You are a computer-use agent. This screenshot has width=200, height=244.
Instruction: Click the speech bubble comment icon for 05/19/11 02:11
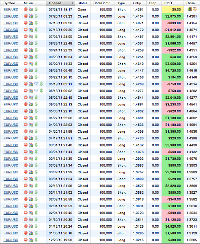(36, 84)
